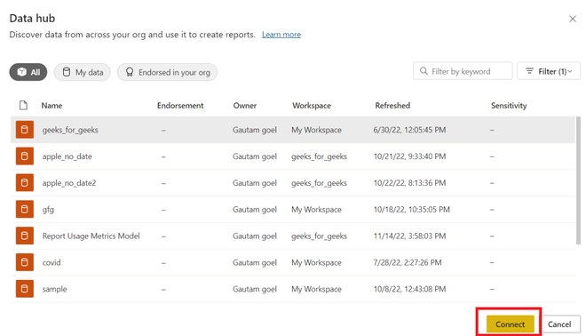
Task: Select the gfg dataset name
Action: pos(48,210)
